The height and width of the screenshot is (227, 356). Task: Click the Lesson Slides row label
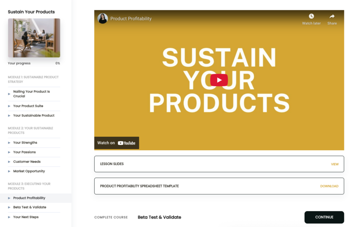coord(112,164)
